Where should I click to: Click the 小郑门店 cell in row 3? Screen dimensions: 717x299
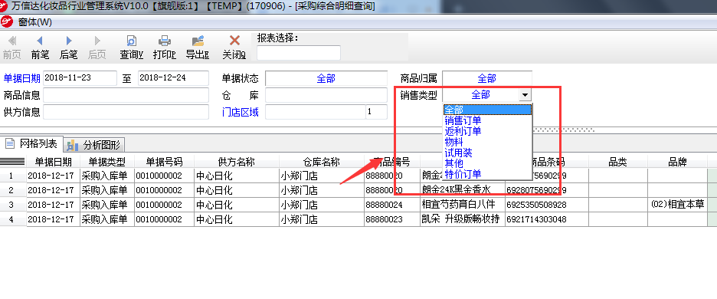[322, 205]
